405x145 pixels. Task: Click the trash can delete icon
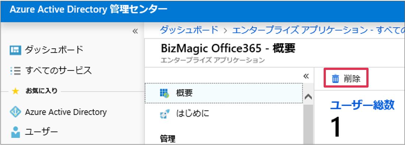pyautogui.click(x=335, y=79)
